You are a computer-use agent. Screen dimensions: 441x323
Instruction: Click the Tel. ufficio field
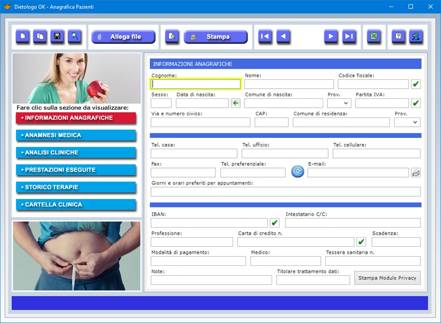pos(285,153)
